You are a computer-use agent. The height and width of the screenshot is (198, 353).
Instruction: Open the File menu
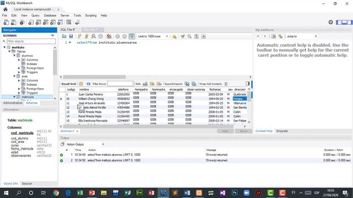(x=4, y=15)
